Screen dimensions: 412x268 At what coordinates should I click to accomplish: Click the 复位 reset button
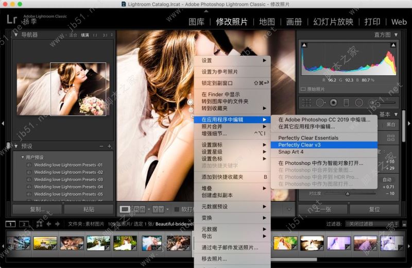pos(374,209)
